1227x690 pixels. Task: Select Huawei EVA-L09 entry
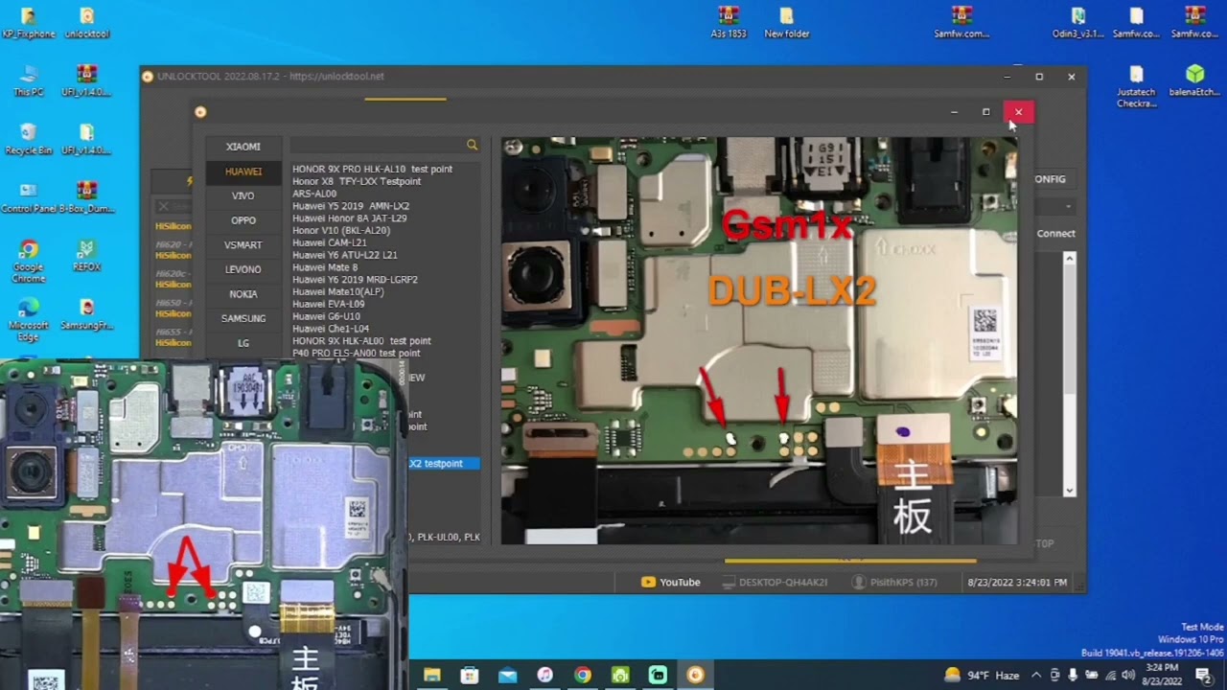pyautogui.click(x=329, y=304)
